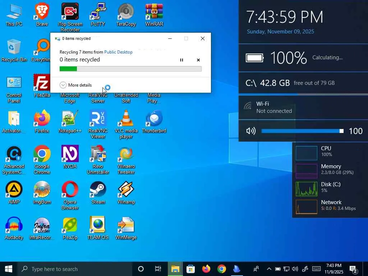368x276 pixels.
Task: Open Cortana from the taskbar
Action: 141,269
